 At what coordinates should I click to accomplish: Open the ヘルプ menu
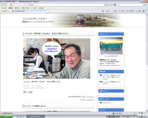click(x=41, y=8)
